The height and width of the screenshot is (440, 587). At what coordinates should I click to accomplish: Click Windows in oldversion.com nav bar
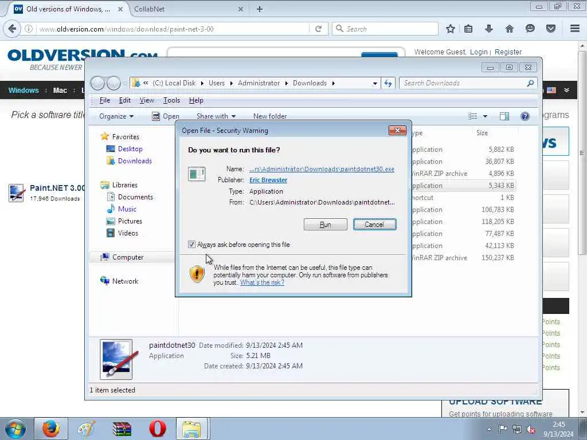pos(24,90)
